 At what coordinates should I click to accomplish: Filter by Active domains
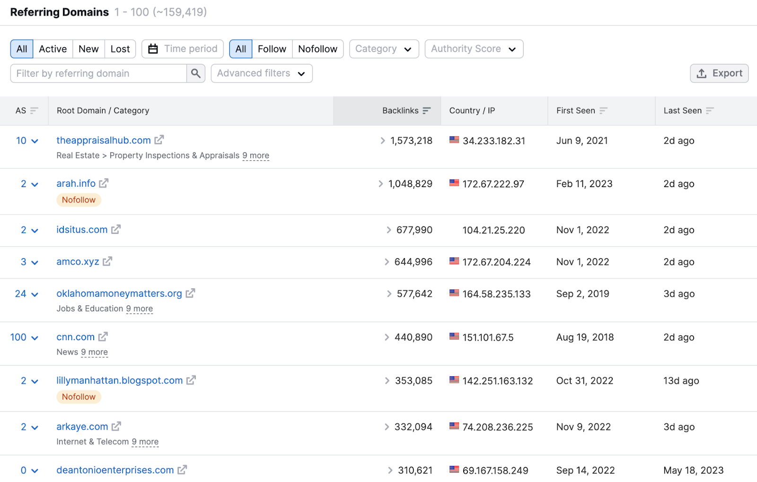[x=53, y=49]
